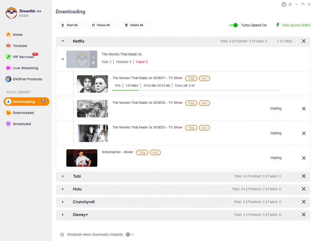Click 'Total: 24' in Hulu row
This screenshot has height=241, width=314.
point(238,189)
